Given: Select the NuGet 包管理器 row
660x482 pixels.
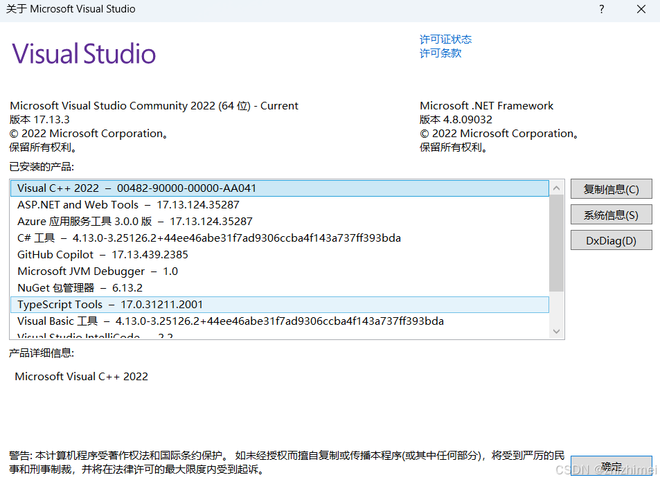Looking at the screenshot, I should click(280, 288).
